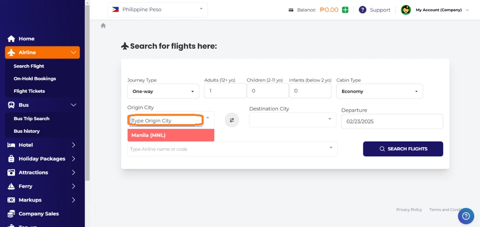Screen dimensions: 480x227
Task: Open the Journey Type dropdown
Action: 163,91
